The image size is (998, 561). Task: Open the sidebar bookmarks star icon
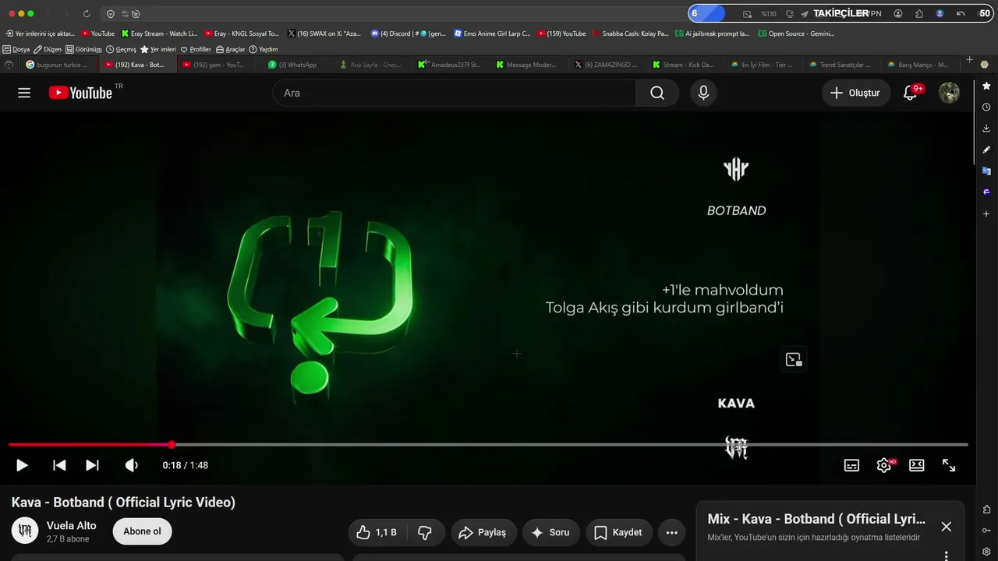pos(986,86)
